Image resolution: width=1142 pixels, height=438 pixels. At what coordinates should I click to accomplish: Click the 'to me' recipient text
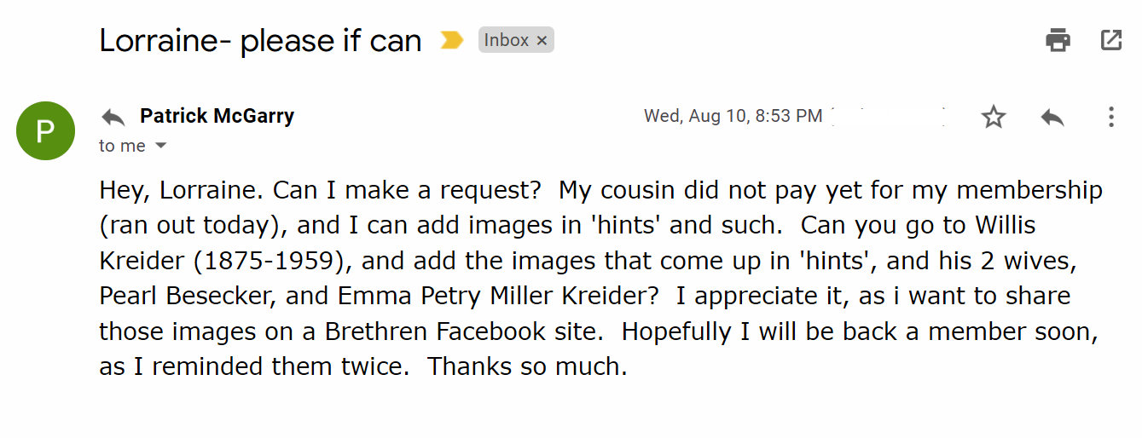click(x=122, y=146)
